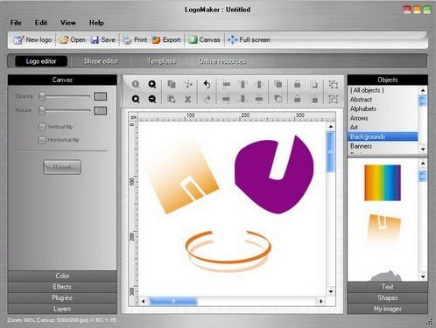This screenshot has height=328, width=436.
Task: Enable the Horizontal flip checkbox
Action: (42, 140)
